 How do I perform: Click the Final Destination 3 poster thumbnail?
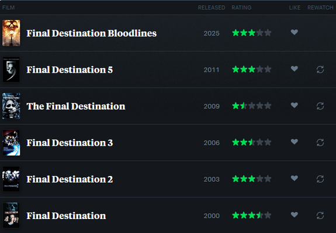click(x=11, y=143)
